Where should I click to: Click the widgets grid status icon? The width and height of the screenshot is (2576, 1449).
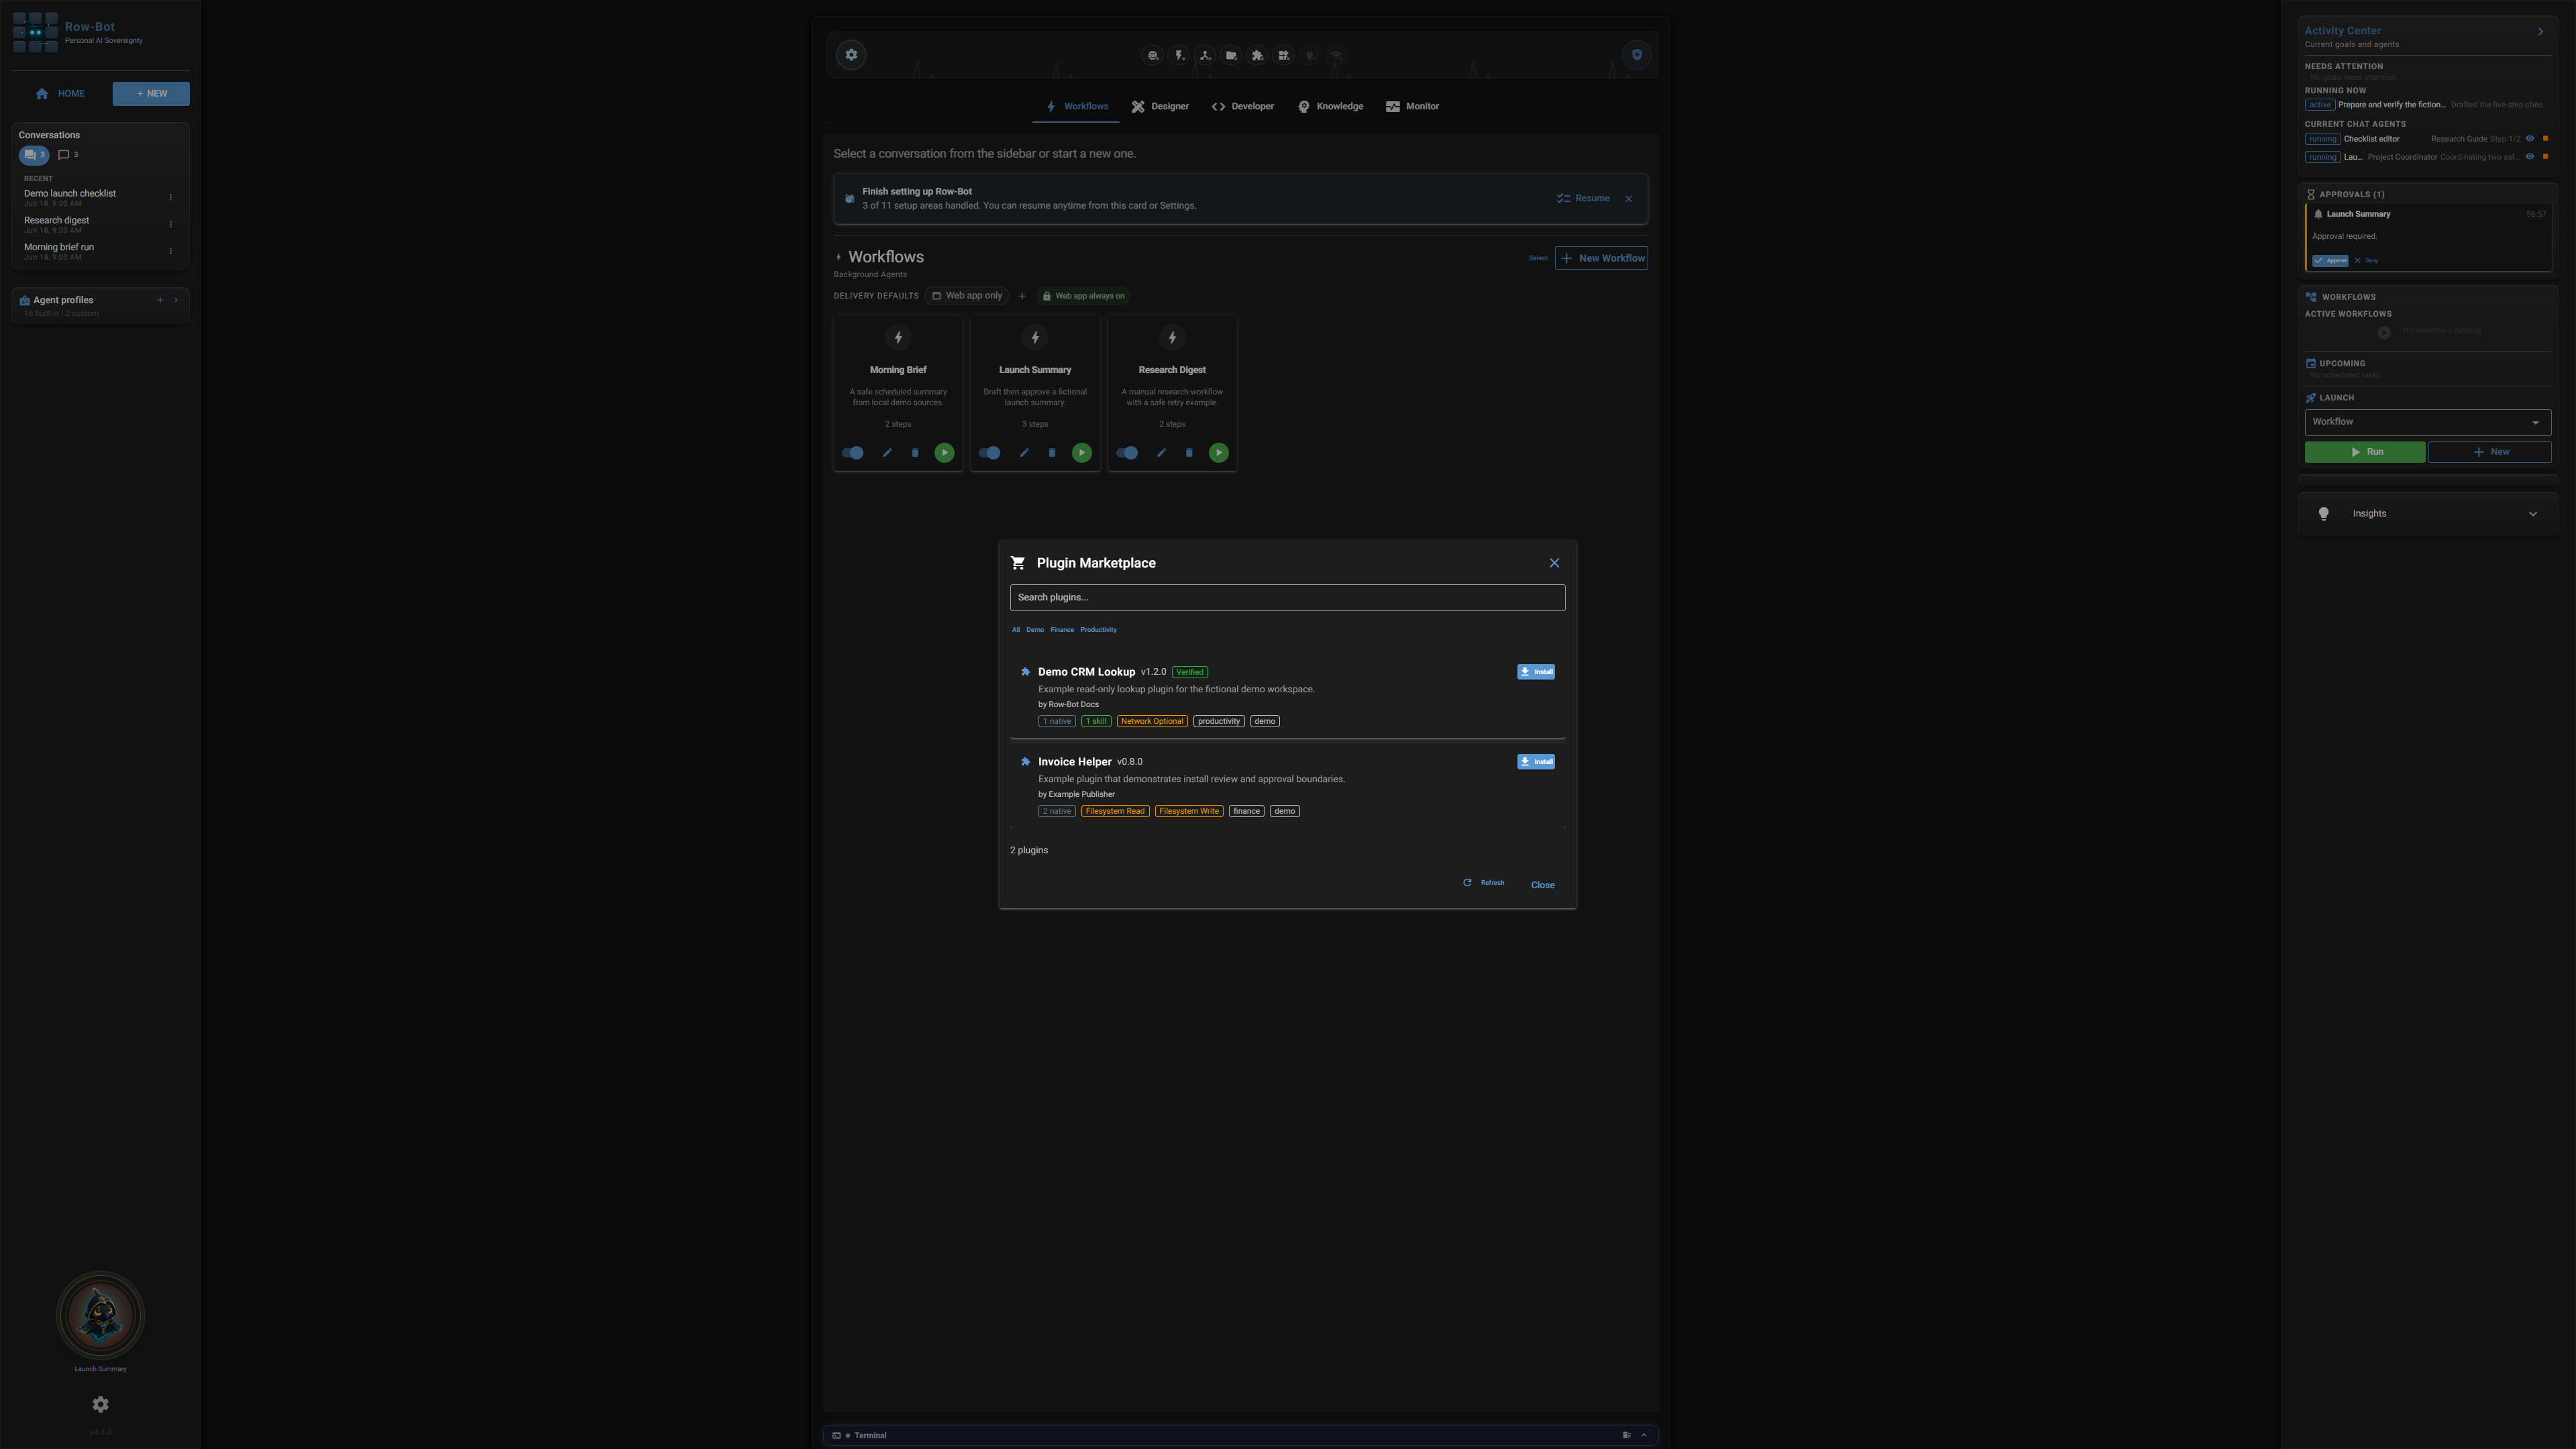click(1283, 56)
